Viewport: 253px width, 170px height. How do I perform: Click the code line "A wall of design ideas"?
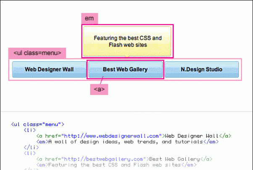click(127, 142)
